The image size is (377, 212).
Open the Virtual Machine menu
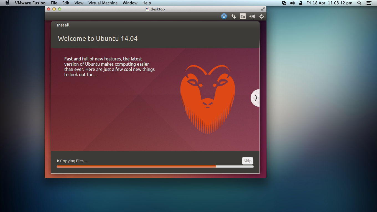103,3
